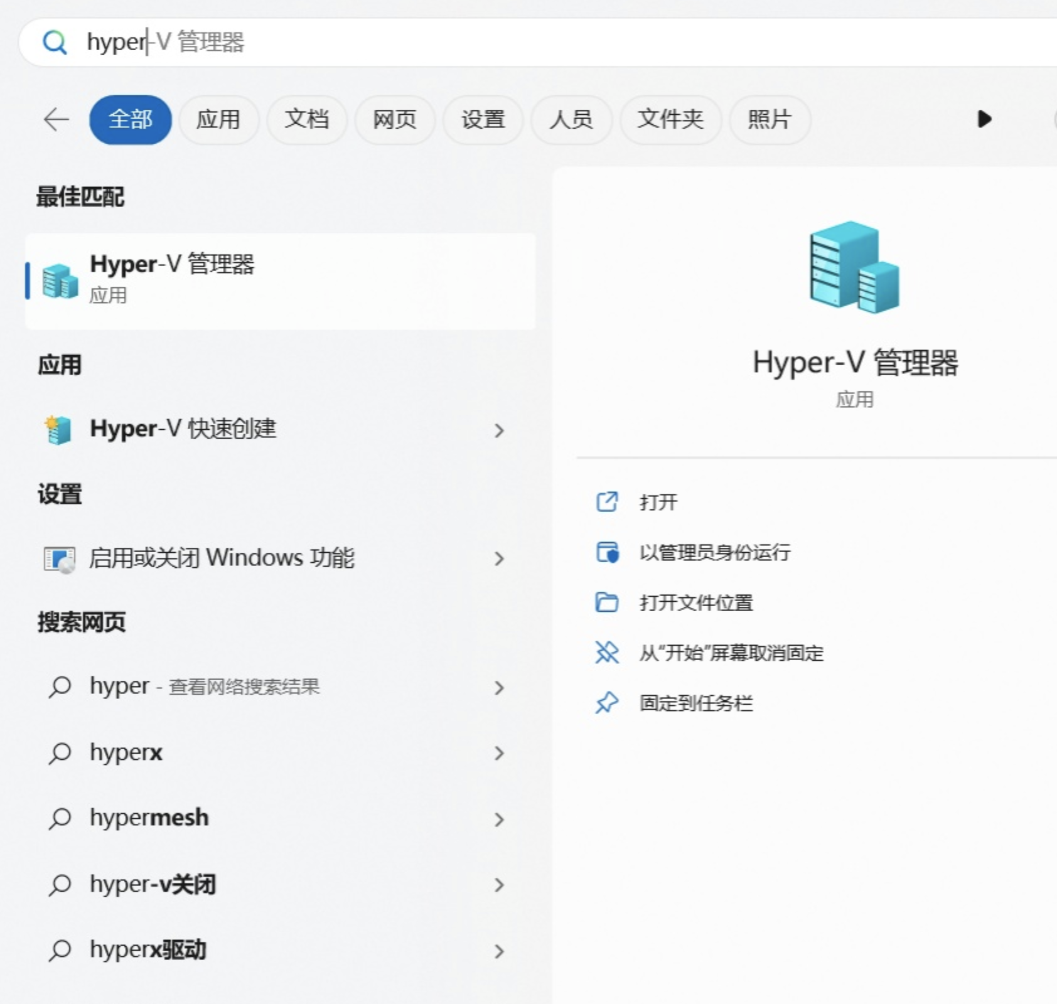This screenshot has width=1057, height=1004.
Task: Open 启用或关闭 Windows 功能 setting
Action: tap(281, 558)
